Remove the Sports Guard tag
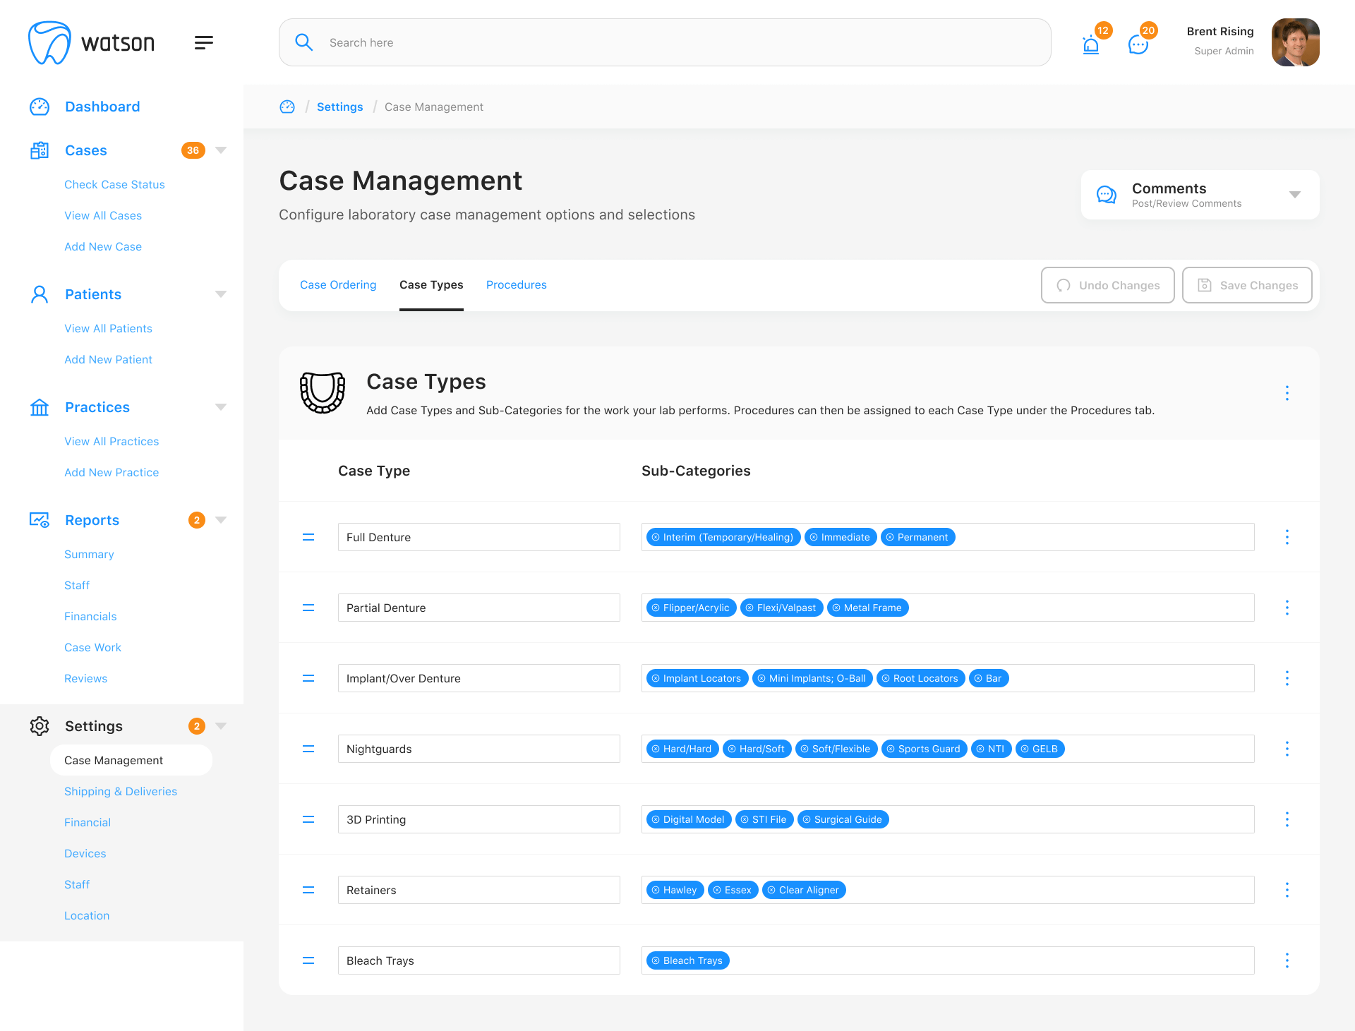Image resolution: width=1355 pixels, height=1031 pixels. click(x=891, y=749)
